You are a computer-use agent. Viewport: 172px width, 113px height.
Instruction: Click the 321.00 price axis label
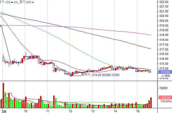(x=164, y=11)
